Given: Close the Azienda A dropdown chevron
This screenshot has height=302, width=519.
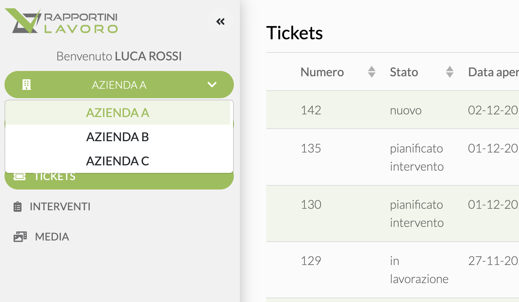Looking at the screenshot, I should 212,85.
